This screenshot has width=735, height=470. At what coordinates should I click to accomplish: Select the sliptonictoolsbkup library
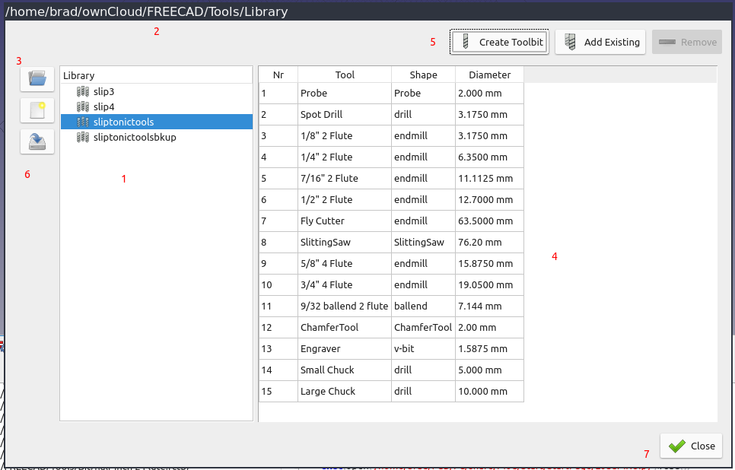157,138
